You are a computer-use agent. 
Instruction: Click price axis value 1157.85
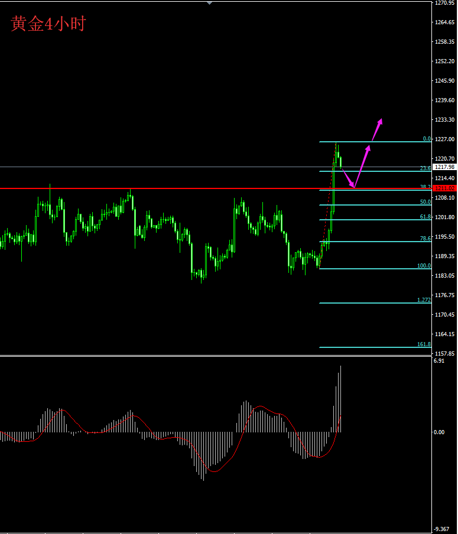coord(445,353)
